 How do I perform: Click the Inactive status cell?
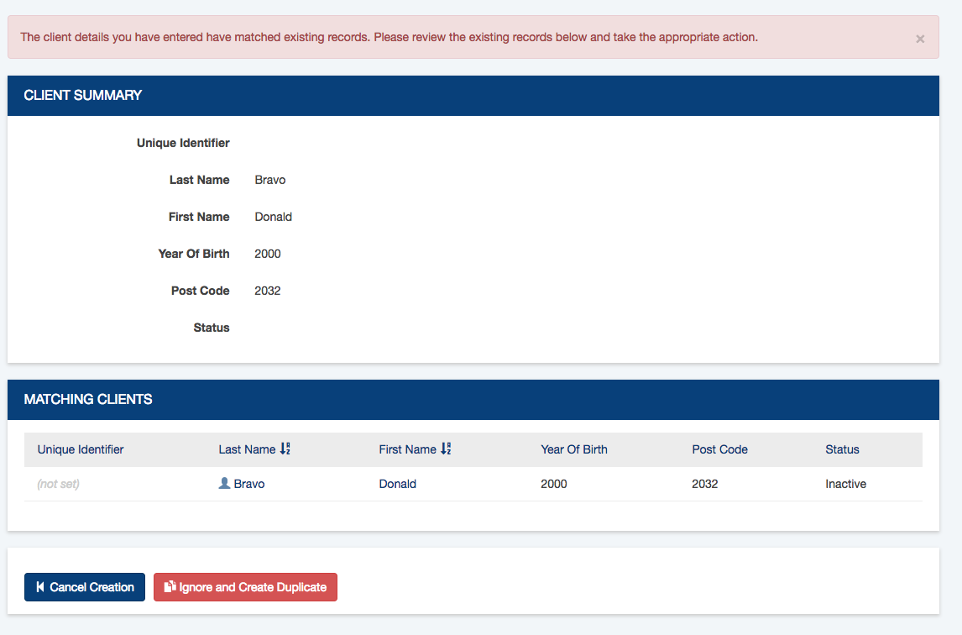(846, 484)
